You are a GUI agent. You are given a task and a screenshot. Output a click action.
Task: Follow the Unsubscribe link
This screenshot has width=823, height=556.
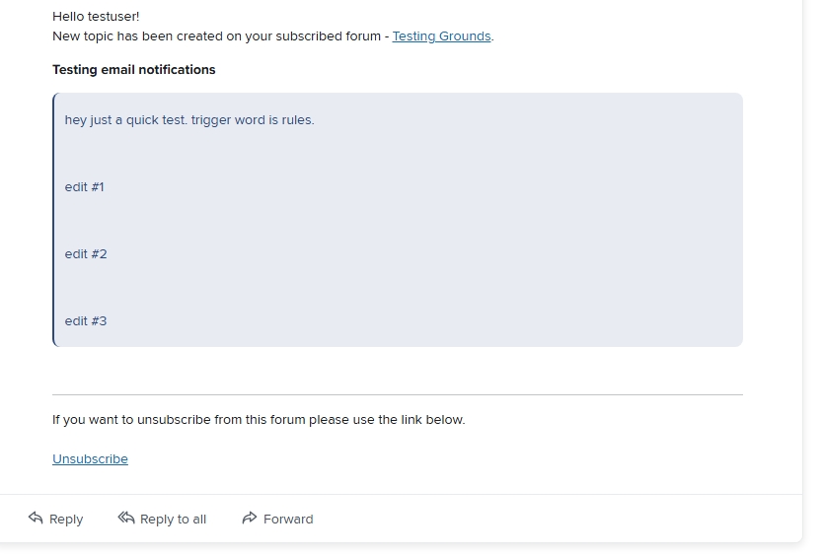tap(90, 459)
